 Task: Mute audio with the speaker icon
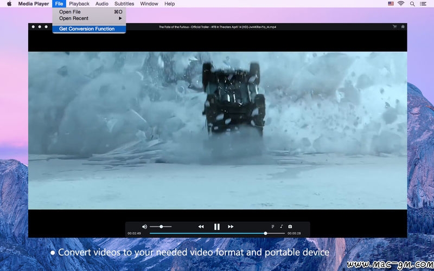[x=144, y=227]
